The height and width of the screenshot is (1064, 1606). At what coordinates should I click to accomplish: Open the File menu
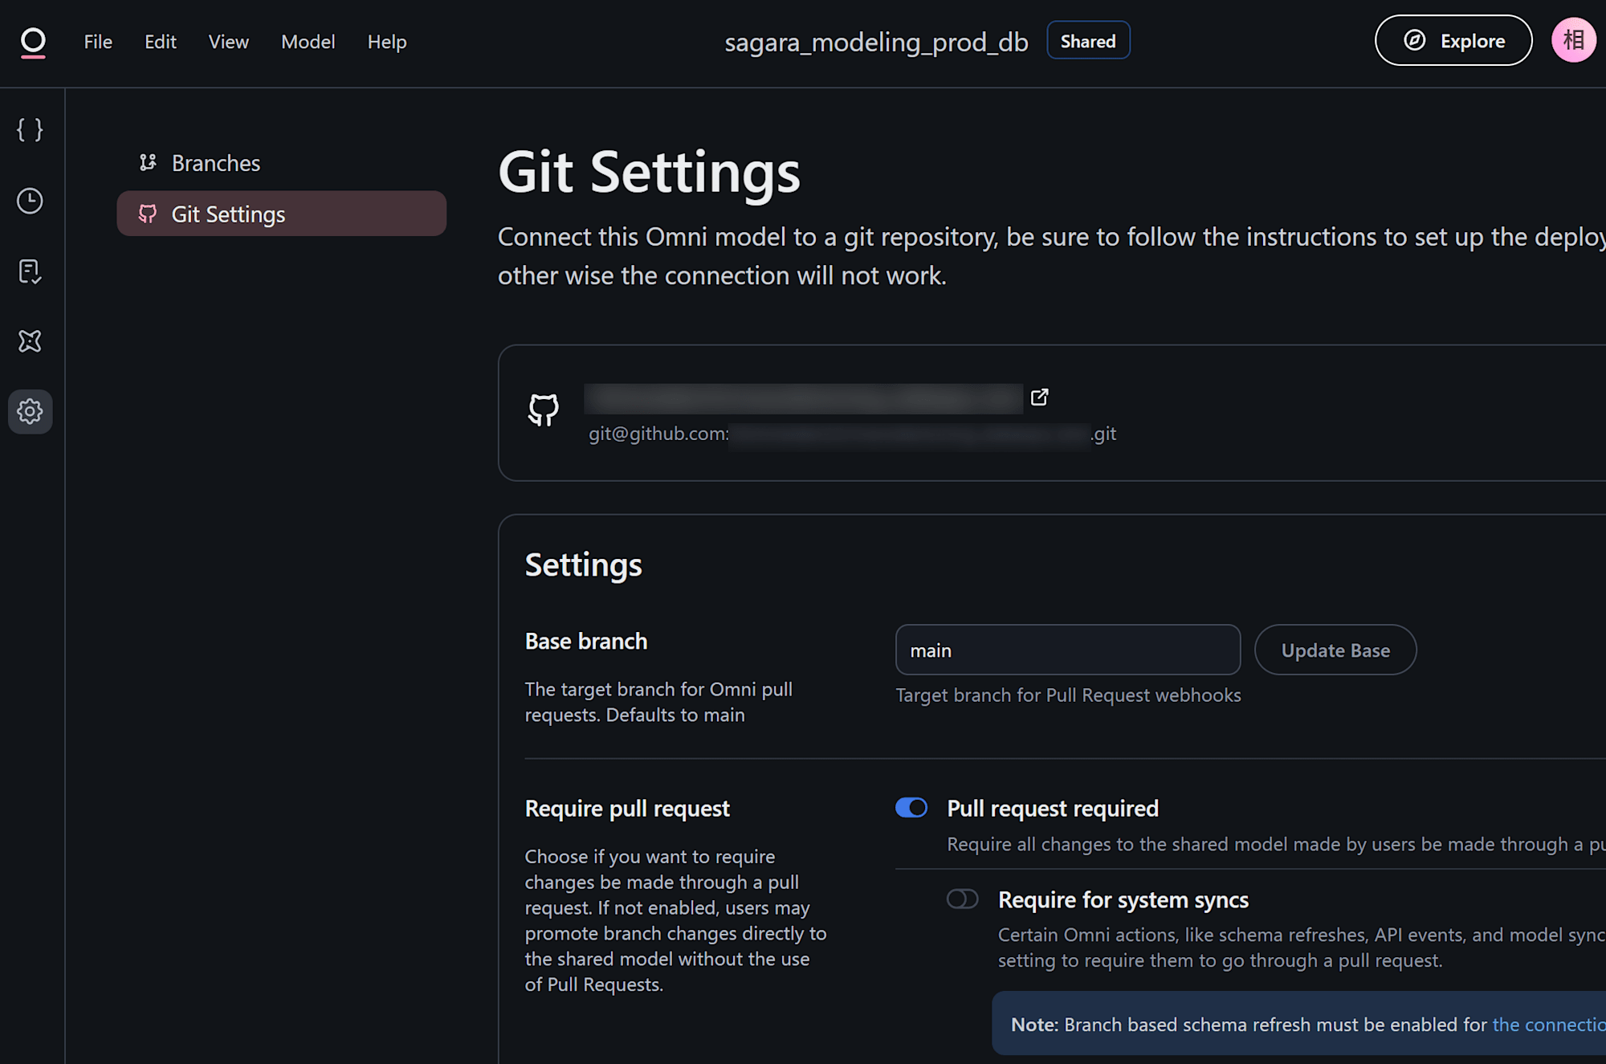click(98, 42)
